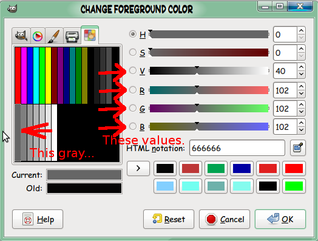Image resolution: width=318 pixels, height=241 pixels.
Task: Increase the G value with up arrow
Action: click(301, 104)
